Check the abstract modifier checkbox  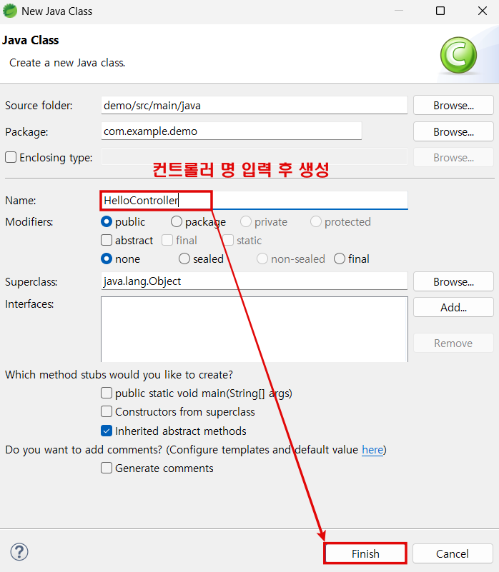point(107,241)
